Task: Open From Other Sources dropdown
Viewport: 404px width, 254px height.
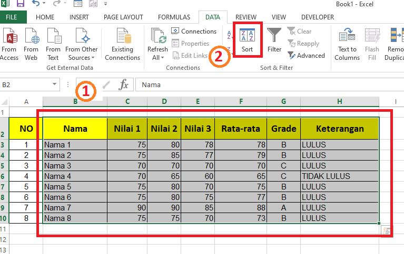Action: pyautogui.click(x=82, y=44)
